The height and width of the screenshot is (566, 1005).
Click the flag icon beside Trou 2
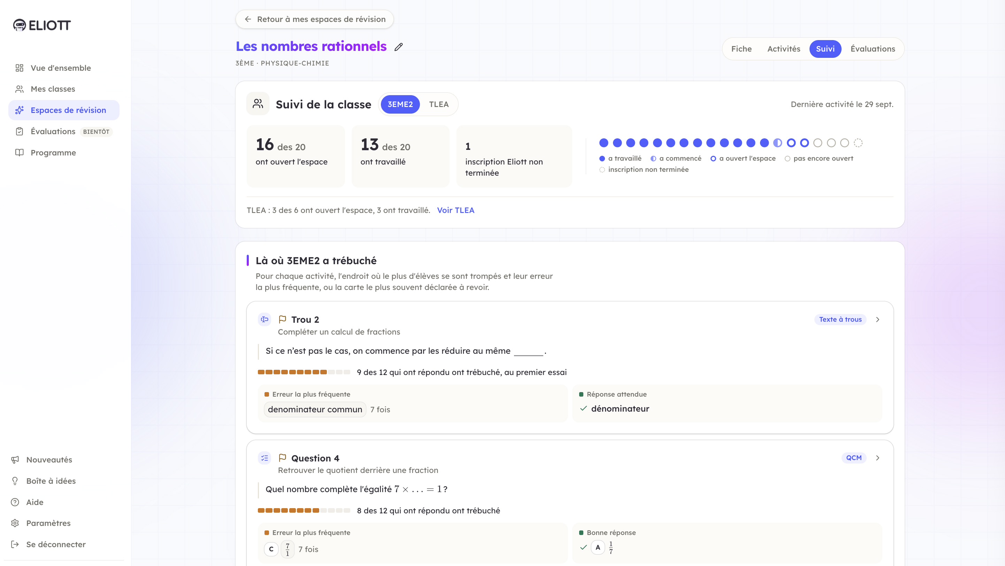(283, 320)
